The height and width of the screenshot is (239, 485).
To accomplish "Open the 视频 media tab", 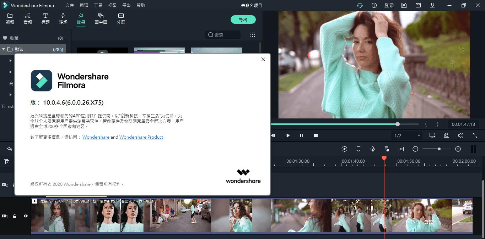I will click(10, 19).
